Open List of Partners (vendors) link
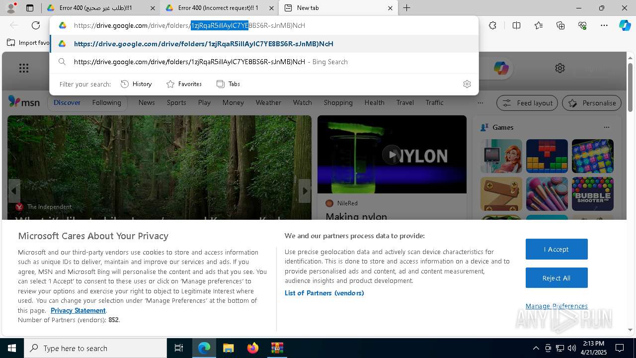The width and height of the screenshot is (636, 358). click(324, 293)
